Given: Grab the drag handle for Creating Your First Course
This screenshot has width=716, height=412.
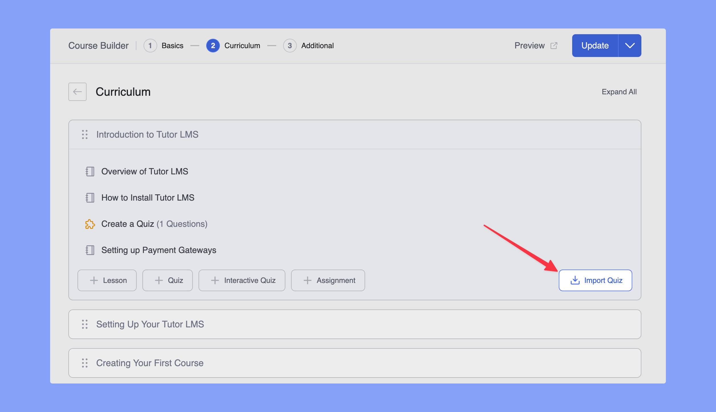Looking at the screenshot, I should coord(85,363).
